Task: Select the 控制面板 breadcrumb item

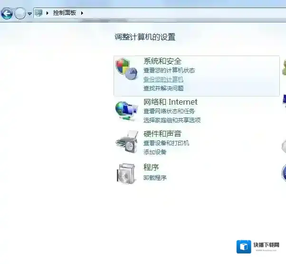Action: tap(64, 13)
